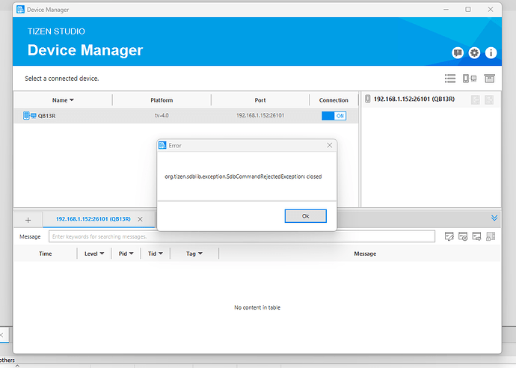This screenshot has width=516, height=368.
Task: Close the QB13R log tab
Action: tap(140, 219)
